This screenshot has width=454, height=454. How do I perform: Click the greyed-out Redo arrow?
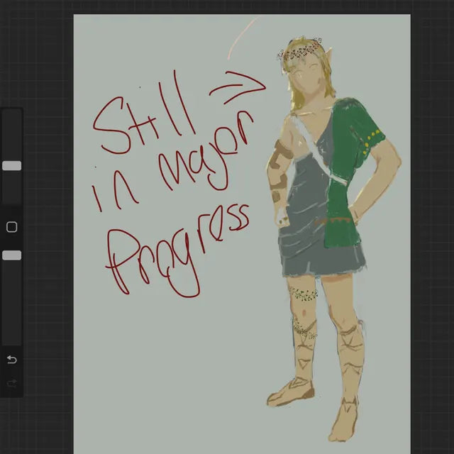click(x=11, y=383)
